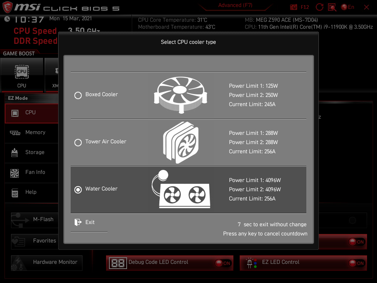Click the clock icon beside the time
This screenshot has width=377, height=283.
point(7,19)
